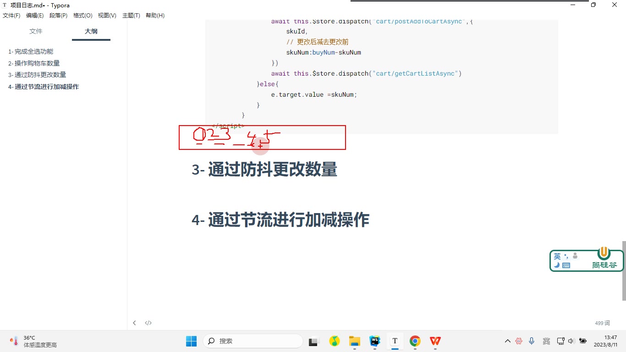Click the heading 4- 通过节流进行加减操作
The width and height of the screenshot is (626, 352).
pyautogui.click(x=280, y=220)
